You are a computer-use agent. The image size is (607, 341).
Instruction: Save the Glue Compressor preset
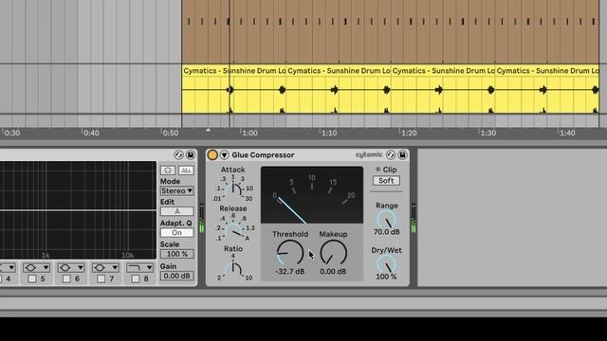coord(402,155)
